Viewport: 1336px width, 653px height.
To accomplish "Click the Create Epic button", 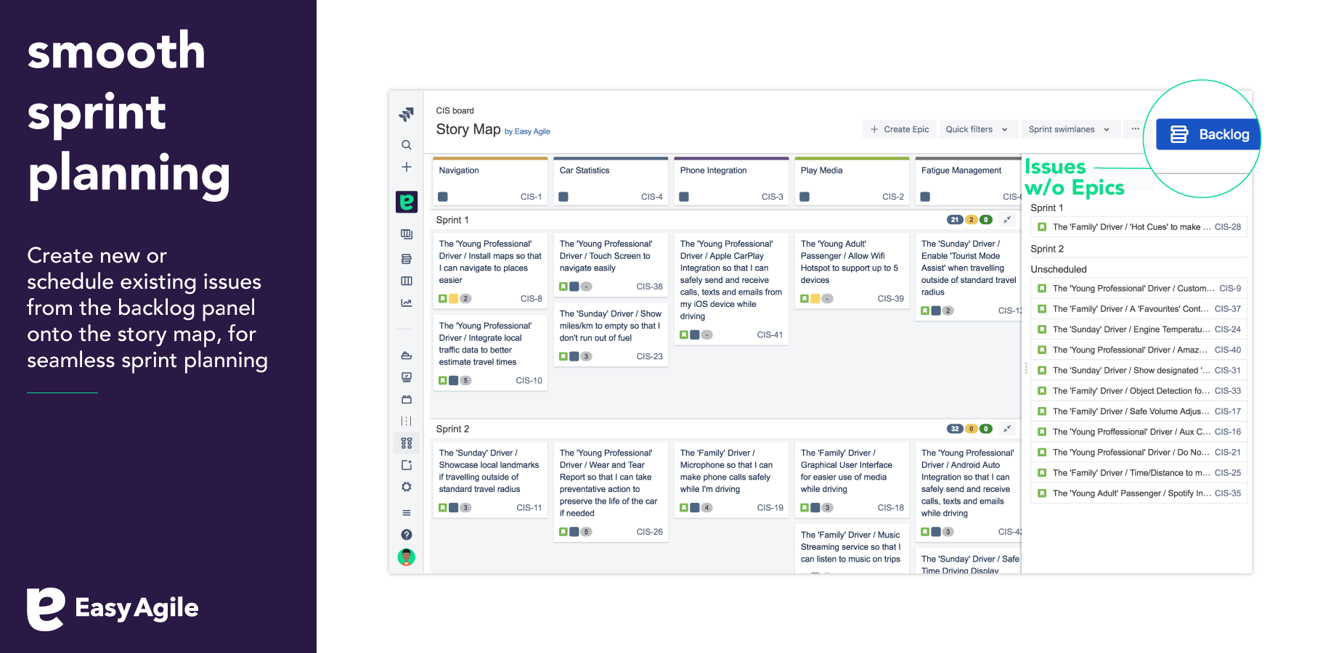I will click(899, 129).
